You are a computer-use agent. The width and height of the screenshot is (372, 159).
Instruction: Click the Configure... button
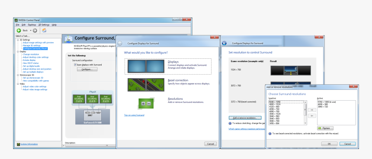[x=87, y=69]
